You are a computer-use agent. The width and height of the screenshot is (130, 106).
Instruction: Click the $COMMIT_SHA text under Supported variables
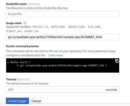coord(14,31)
